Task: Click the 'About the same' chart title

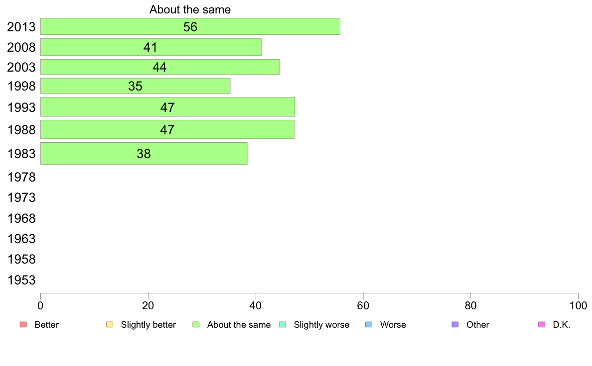Action: pos(190,9)
